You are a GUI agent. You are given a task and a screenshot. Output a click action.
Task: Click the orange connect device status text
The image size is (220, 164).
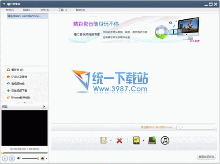coord(157,127)
